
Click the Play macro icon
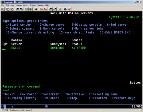(51, 9)
